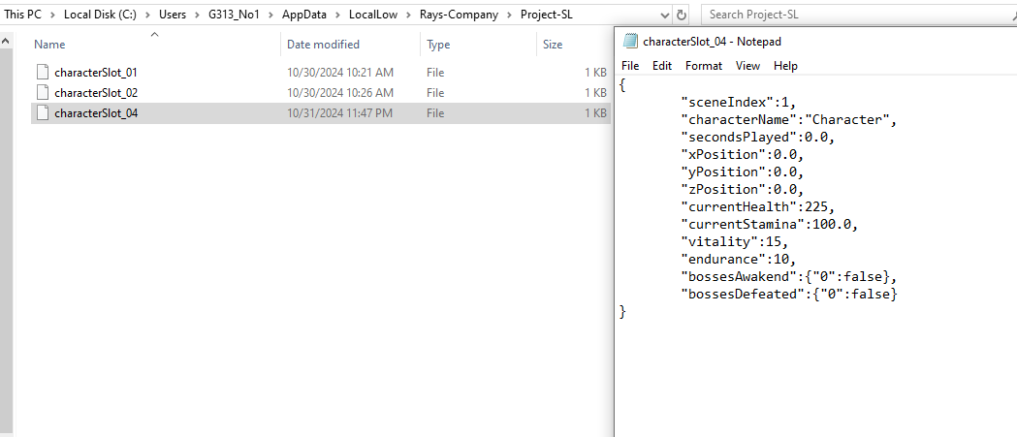Click the characterSlot_01 file icon
Screen dimensions: 1017x437
click(43, 72)
